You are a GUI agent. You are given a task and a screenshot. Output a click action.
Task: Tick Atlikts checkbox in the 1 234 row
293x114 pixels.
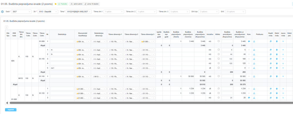[218, 89]
